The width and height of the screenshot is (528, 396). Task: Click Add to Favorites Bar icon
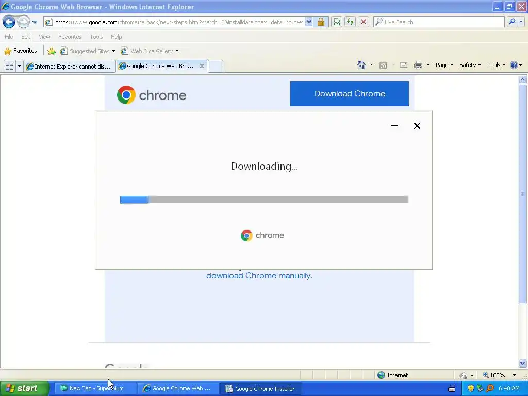[x=52, y=51]
